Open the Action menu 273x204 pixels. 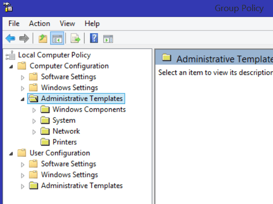click(40, 24)
